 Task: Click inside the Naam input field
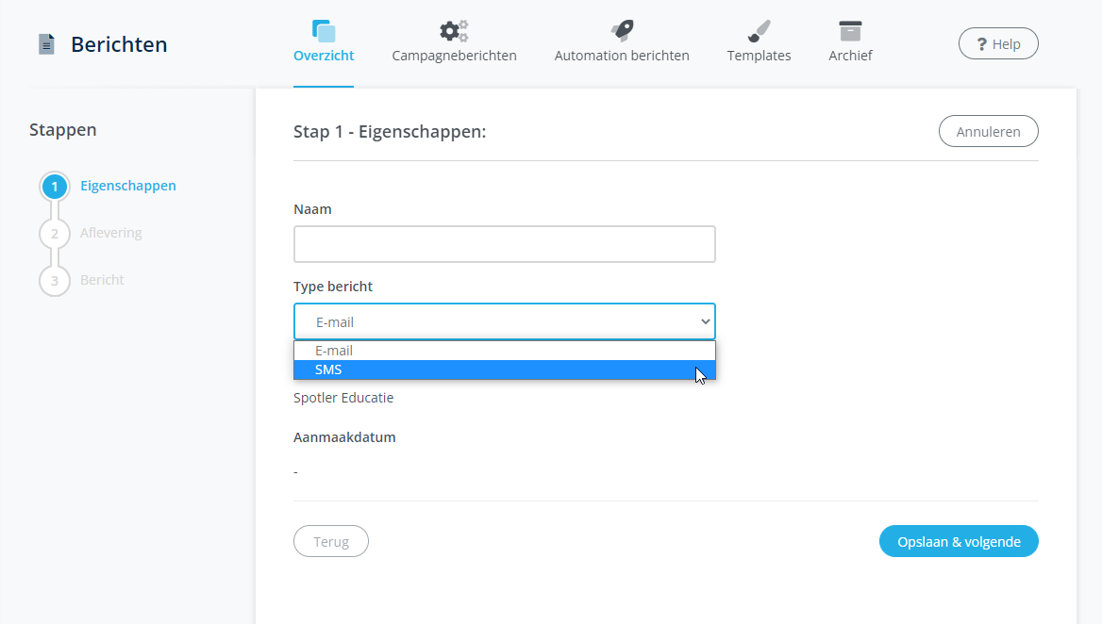[x=504, y=243]
